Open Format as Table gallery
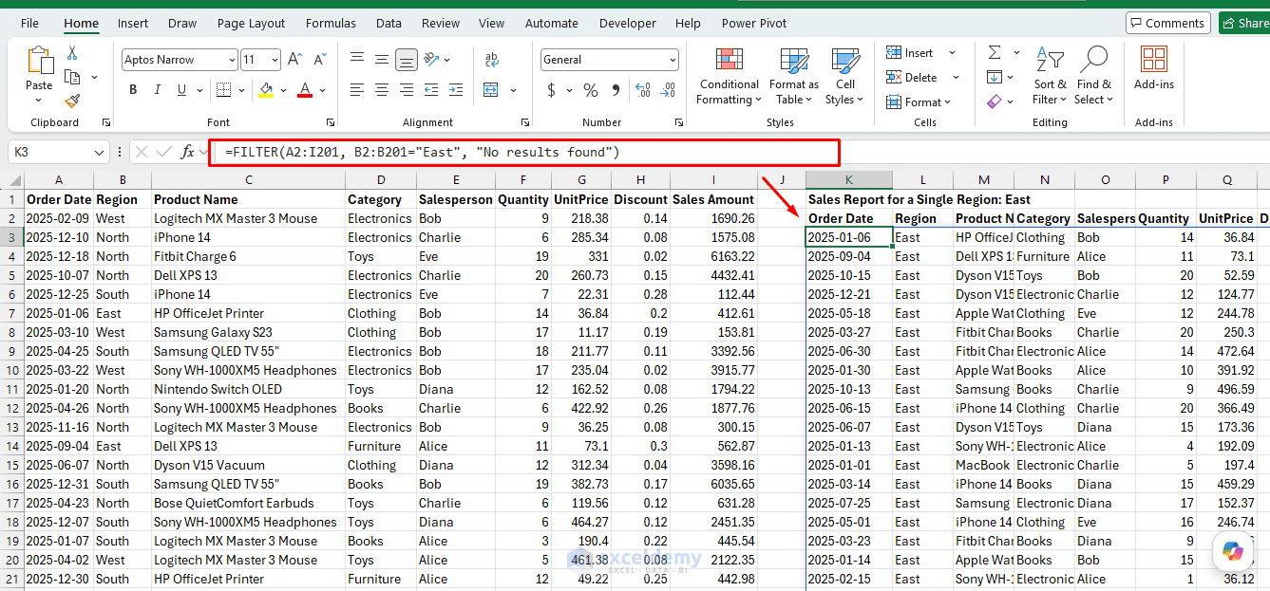Viewport: 1270px width, 591px height. pyautogui.click(x=794, y=76)
